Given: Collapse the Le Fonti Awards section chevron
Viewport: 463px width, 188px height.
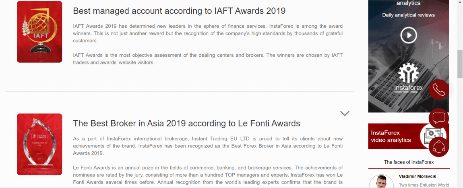Looking at the screenshot, I should 345,114.
